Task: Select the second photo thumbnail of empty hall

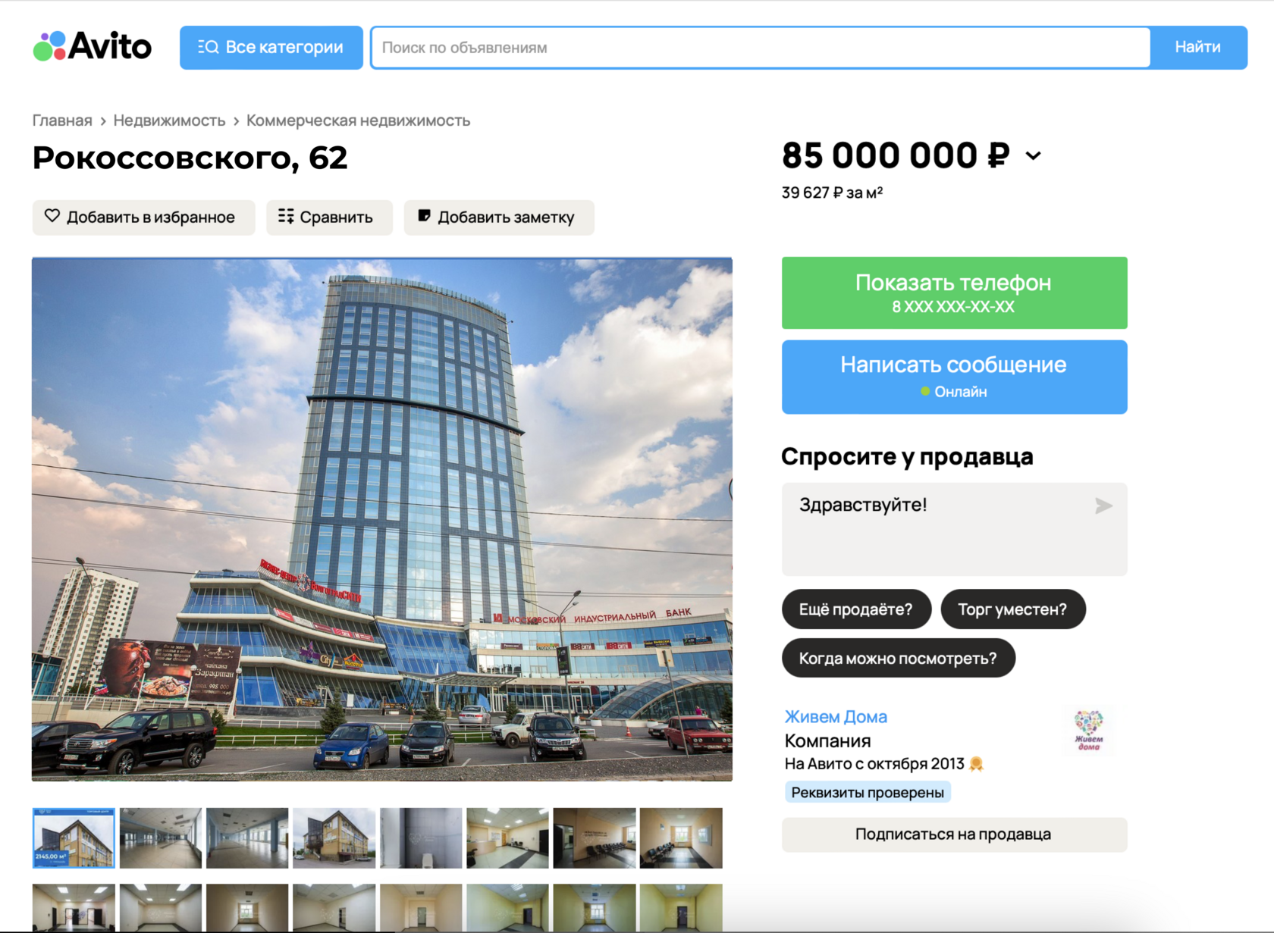Action: (x=161, y=838)
